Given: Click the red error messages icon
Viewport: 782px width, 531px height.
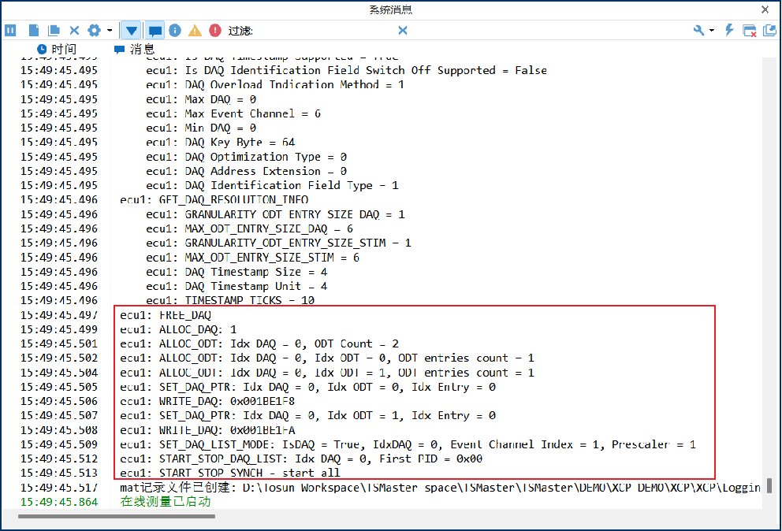Looking at the screenshot, I should click(x=214, y=30).
